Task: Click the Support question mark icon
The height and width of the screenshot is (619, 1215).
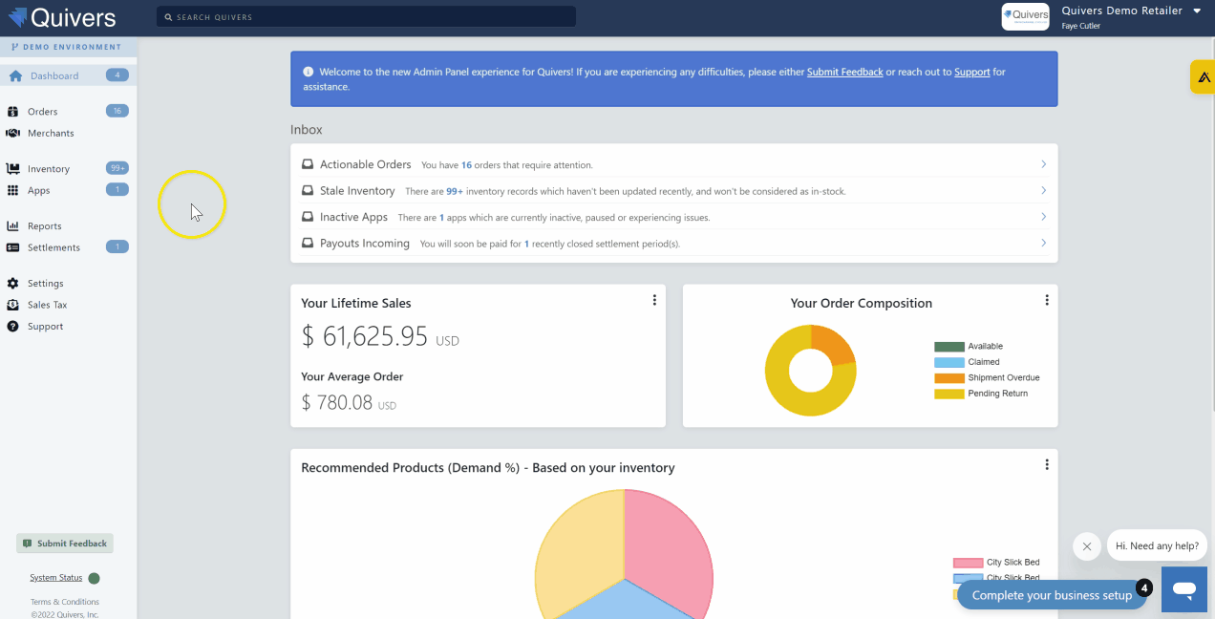Action: [13, 327]
